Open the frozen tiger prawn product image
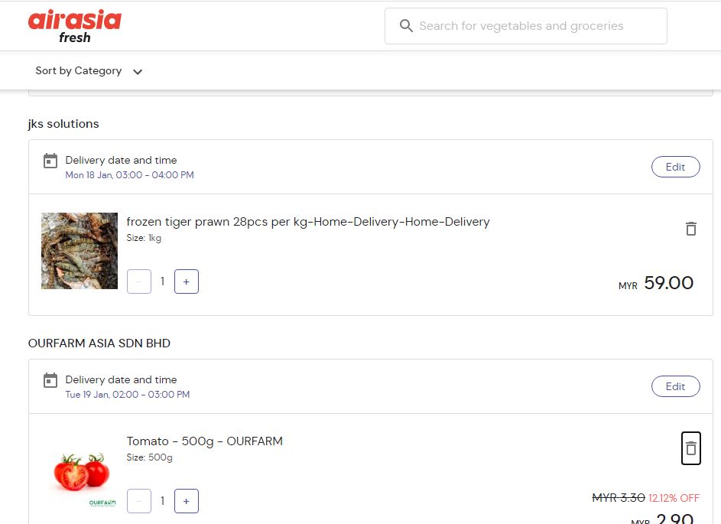 (80, 251)
